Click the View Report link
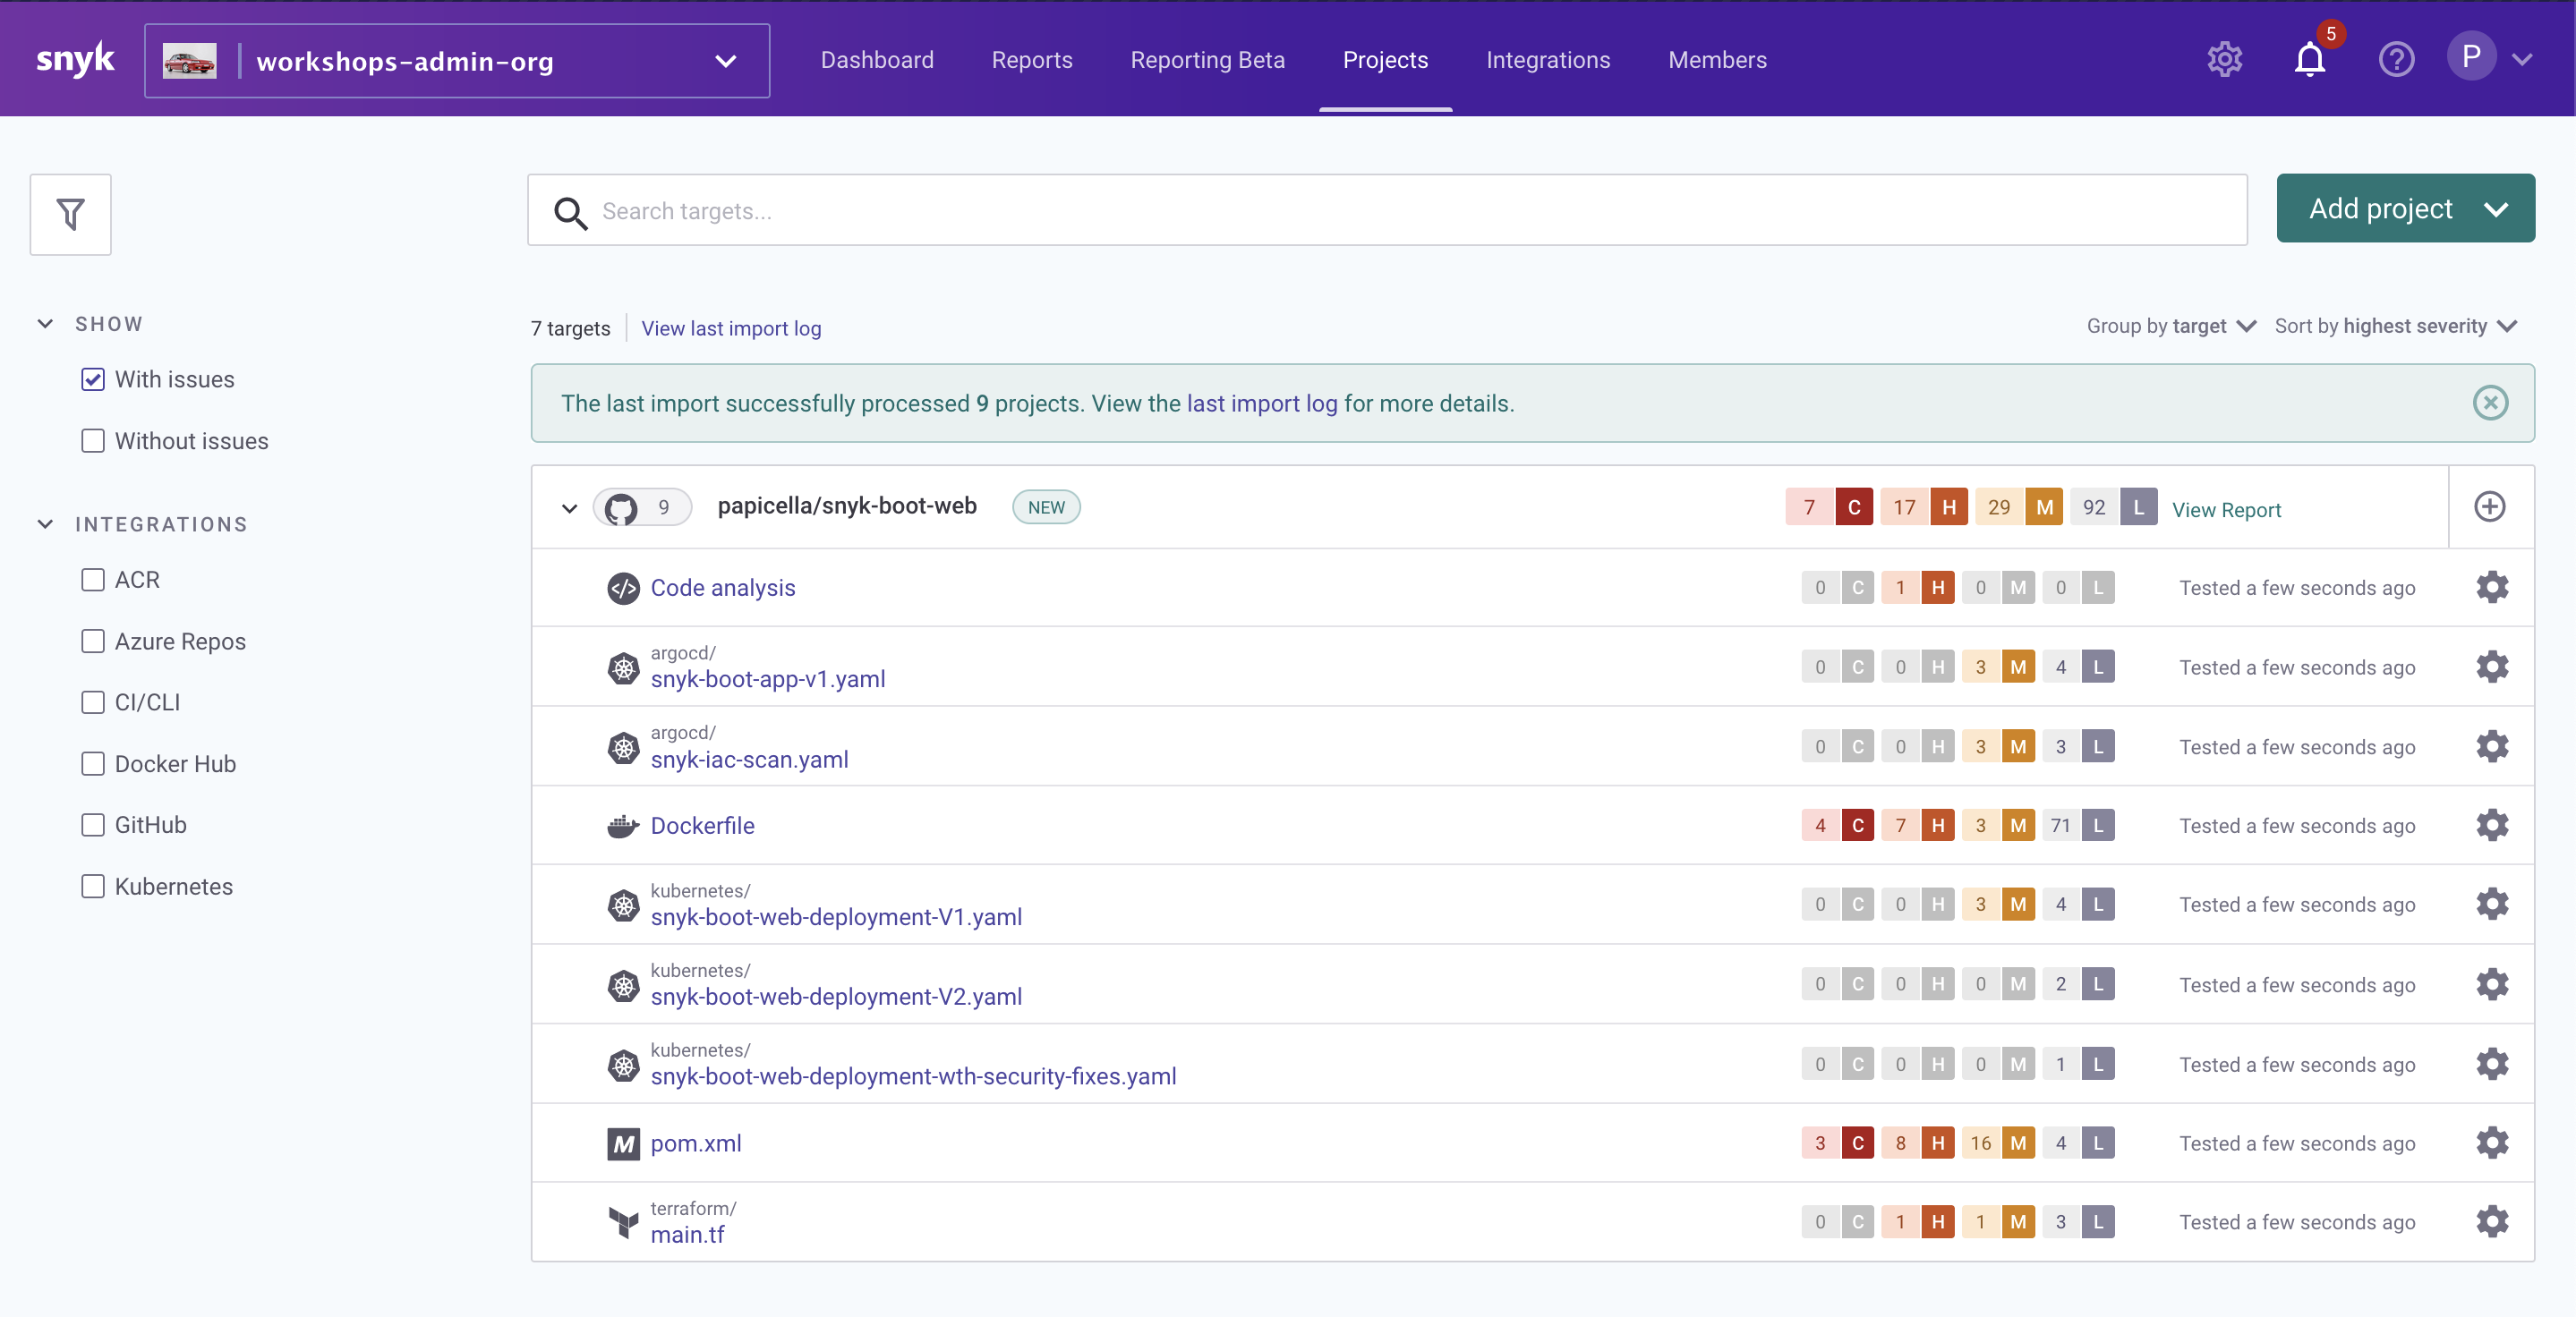 (x=2226, y=510)
